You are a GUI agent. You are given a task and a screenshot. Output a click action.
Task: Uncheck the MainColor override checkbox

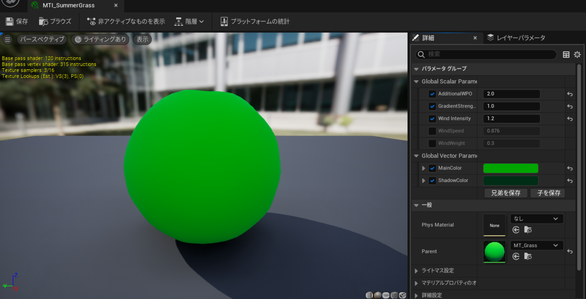pyautogui.click(x=432, y=168)
